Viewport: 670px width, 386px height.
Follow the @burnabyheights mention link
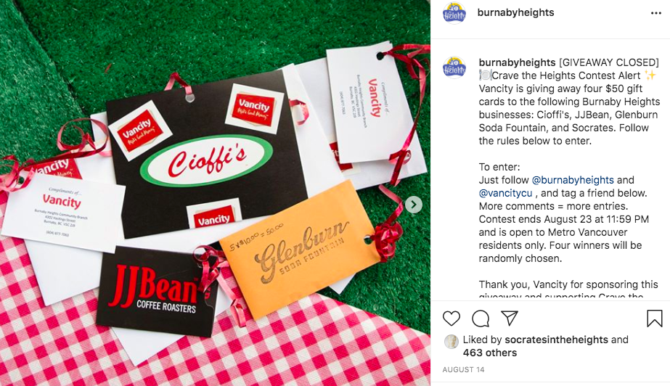click(573, 180)
